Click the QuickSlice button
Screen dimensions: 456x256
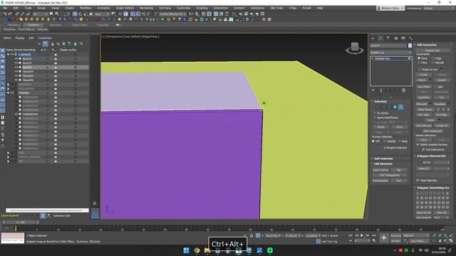click(424, 97)
